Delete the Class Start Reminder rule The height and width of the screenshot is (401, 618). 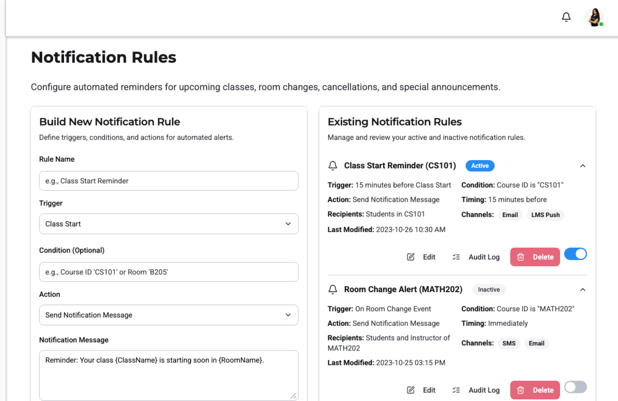(x=535, y=257)
